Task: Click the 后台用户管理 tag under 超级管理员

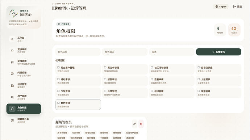Action: click(132, 133)
